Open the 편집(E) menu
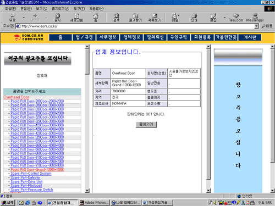This screenshot has width=275, height=206. pyautogui.click(x=26, y=9)
